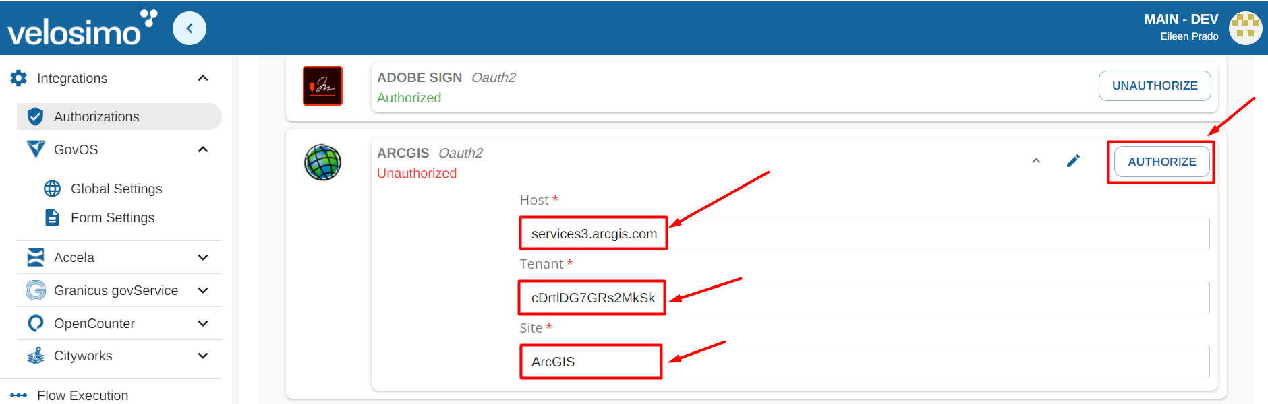Image resolution: width=1268 pixels, height=404 pixels.
Task: Select the GovOS menu label
Action: 76,149
